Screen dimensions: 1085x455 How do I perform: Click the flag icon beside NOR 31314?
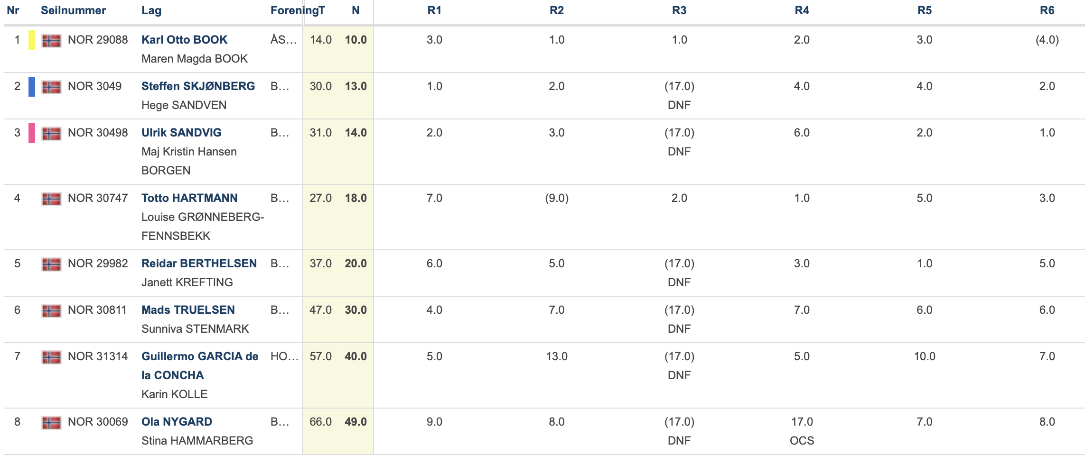pyautogui.click(x=51, y=357)
